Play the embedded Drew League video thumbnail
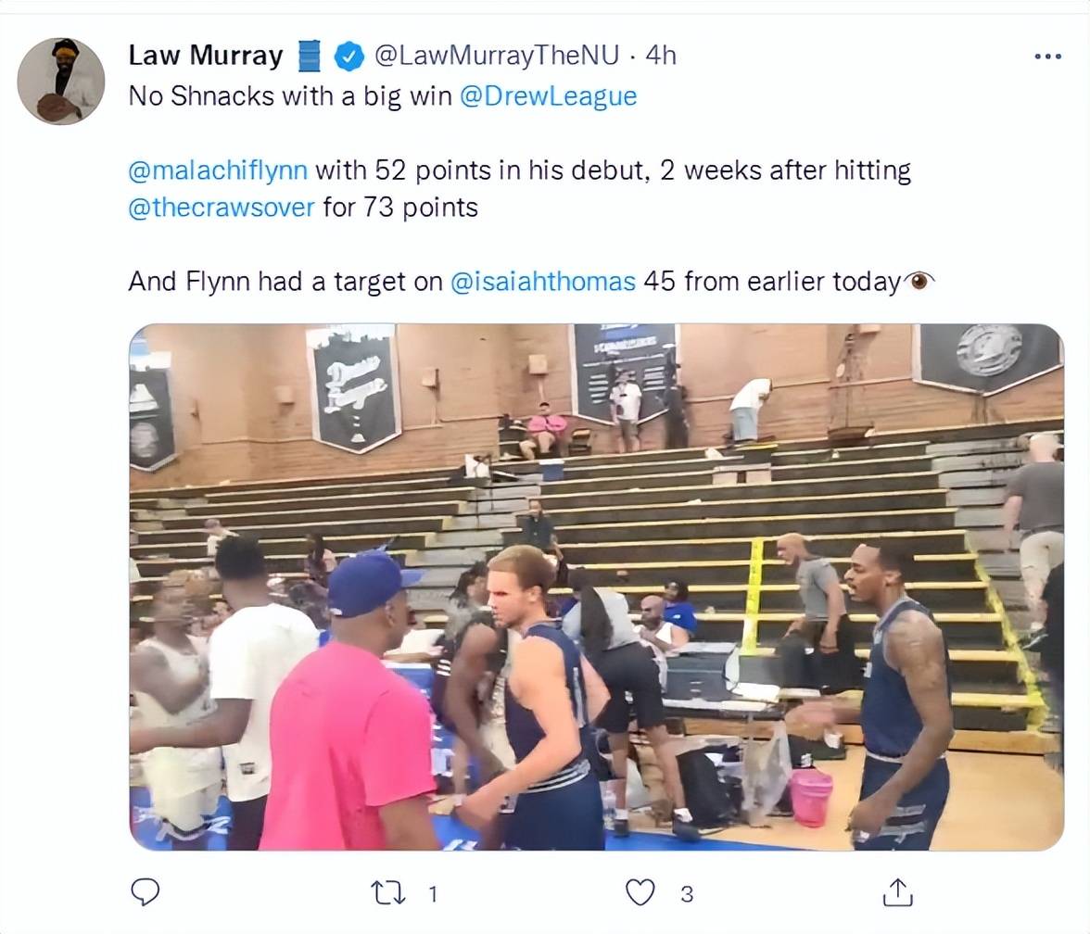Viewport: 1090px width, 934px height. pos(597,587)
